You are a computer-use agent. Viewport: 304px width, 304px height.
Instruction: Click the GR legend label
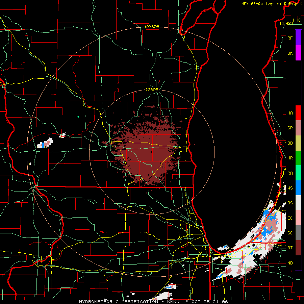coord(290,128)
